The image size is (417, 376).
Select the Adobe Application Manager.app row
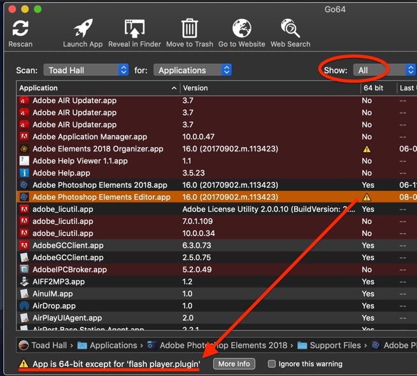[216, 137]
